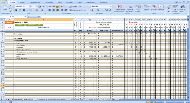This screenshot has width=190, height=103.
Task: Click the Insert cells icon
Action: click(x=147, y=7)
